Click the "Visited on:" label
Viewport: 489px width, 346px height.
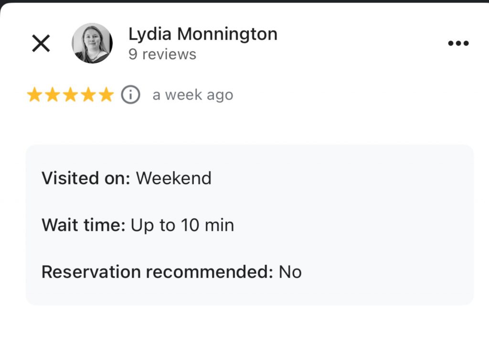86,178
